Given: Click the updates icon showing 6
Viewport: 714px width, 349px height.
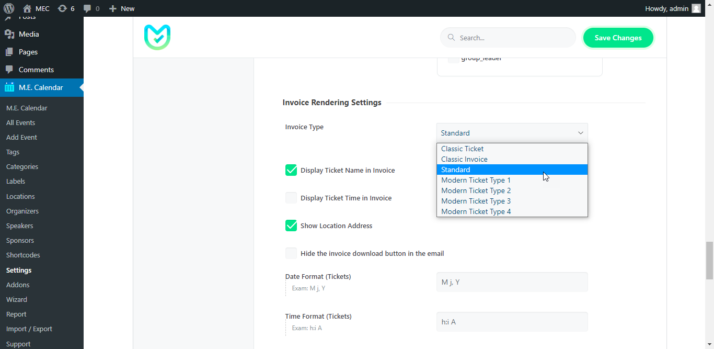Looking at the screenshot, I should tap(63, 8).
